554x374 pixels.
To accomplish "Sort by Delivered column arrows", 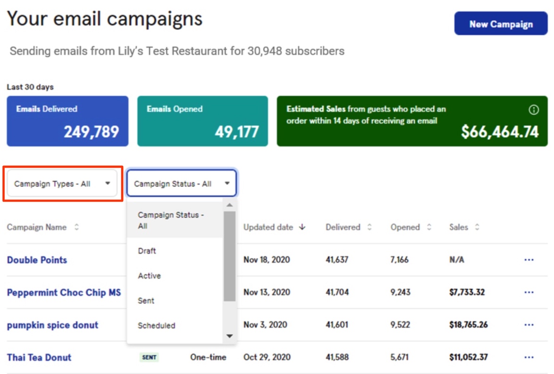I will pos(369,227).
